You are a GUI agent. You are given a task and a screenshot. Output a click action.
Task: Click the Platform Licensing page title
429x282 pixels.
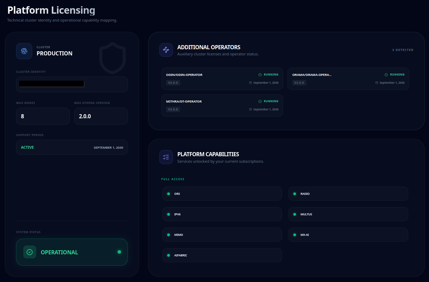click(51, 10)
